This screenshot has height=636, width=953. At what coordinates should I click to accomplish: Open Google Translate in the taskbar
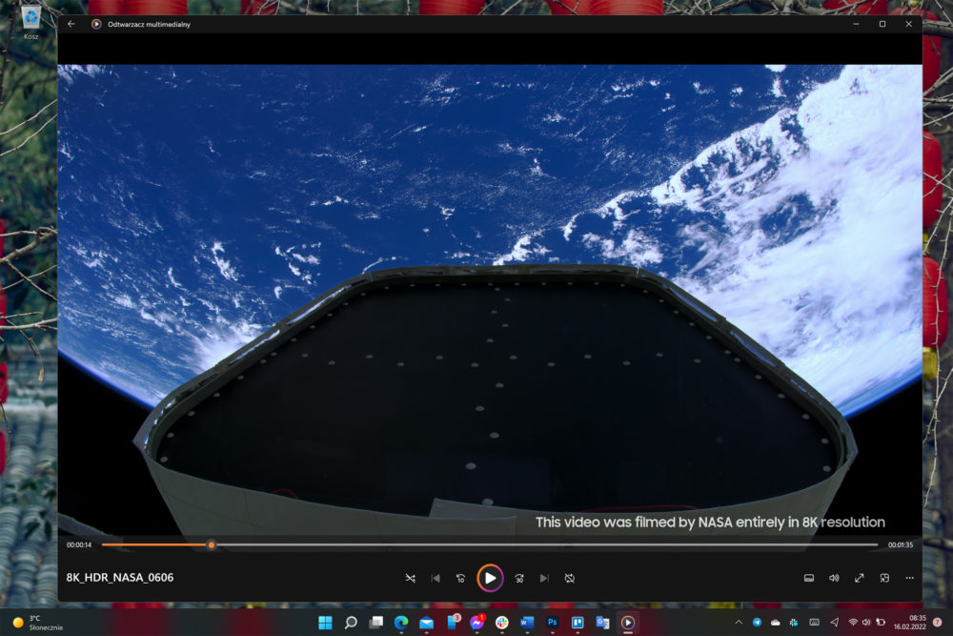point(603,622)
